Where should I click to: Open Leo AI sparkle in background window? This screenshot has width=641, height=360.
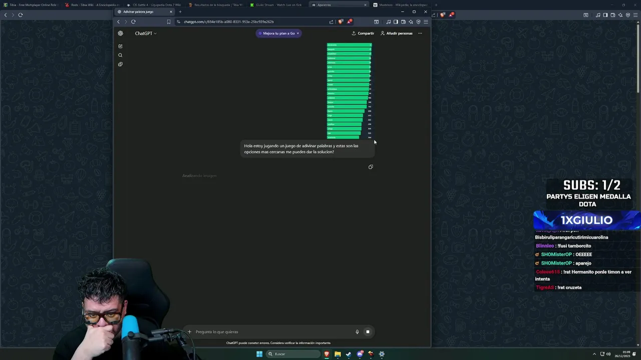(x=620, y=15)
